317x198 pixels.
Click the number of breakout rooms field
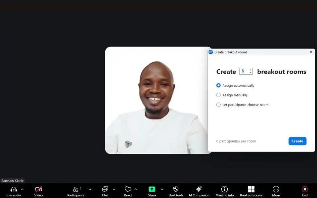(x=244, y=71)
